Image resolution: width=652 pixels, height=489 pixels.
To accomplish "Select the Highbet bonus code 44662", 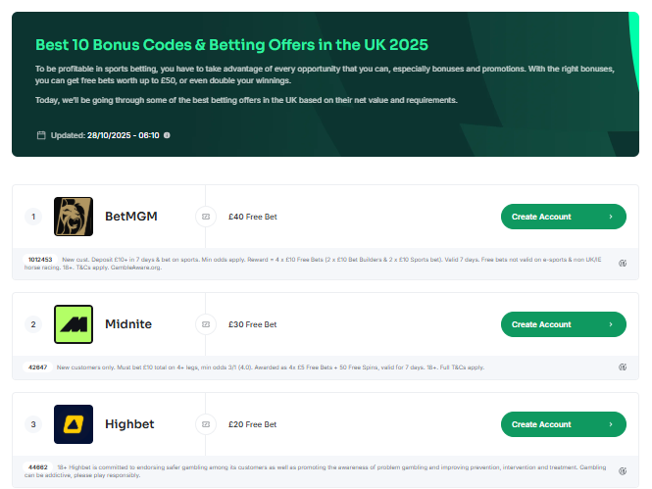I will click(38, 467).
